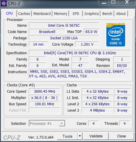
Task: Click the Level 2 size 4 x 256 KBytes
Action: pos(97,104)
